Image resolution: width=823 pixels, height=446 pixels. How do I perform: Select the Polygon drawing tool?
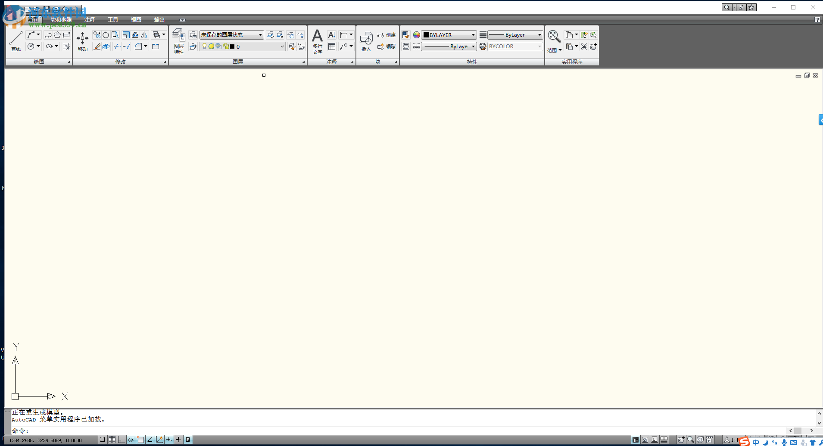(57, 35)
